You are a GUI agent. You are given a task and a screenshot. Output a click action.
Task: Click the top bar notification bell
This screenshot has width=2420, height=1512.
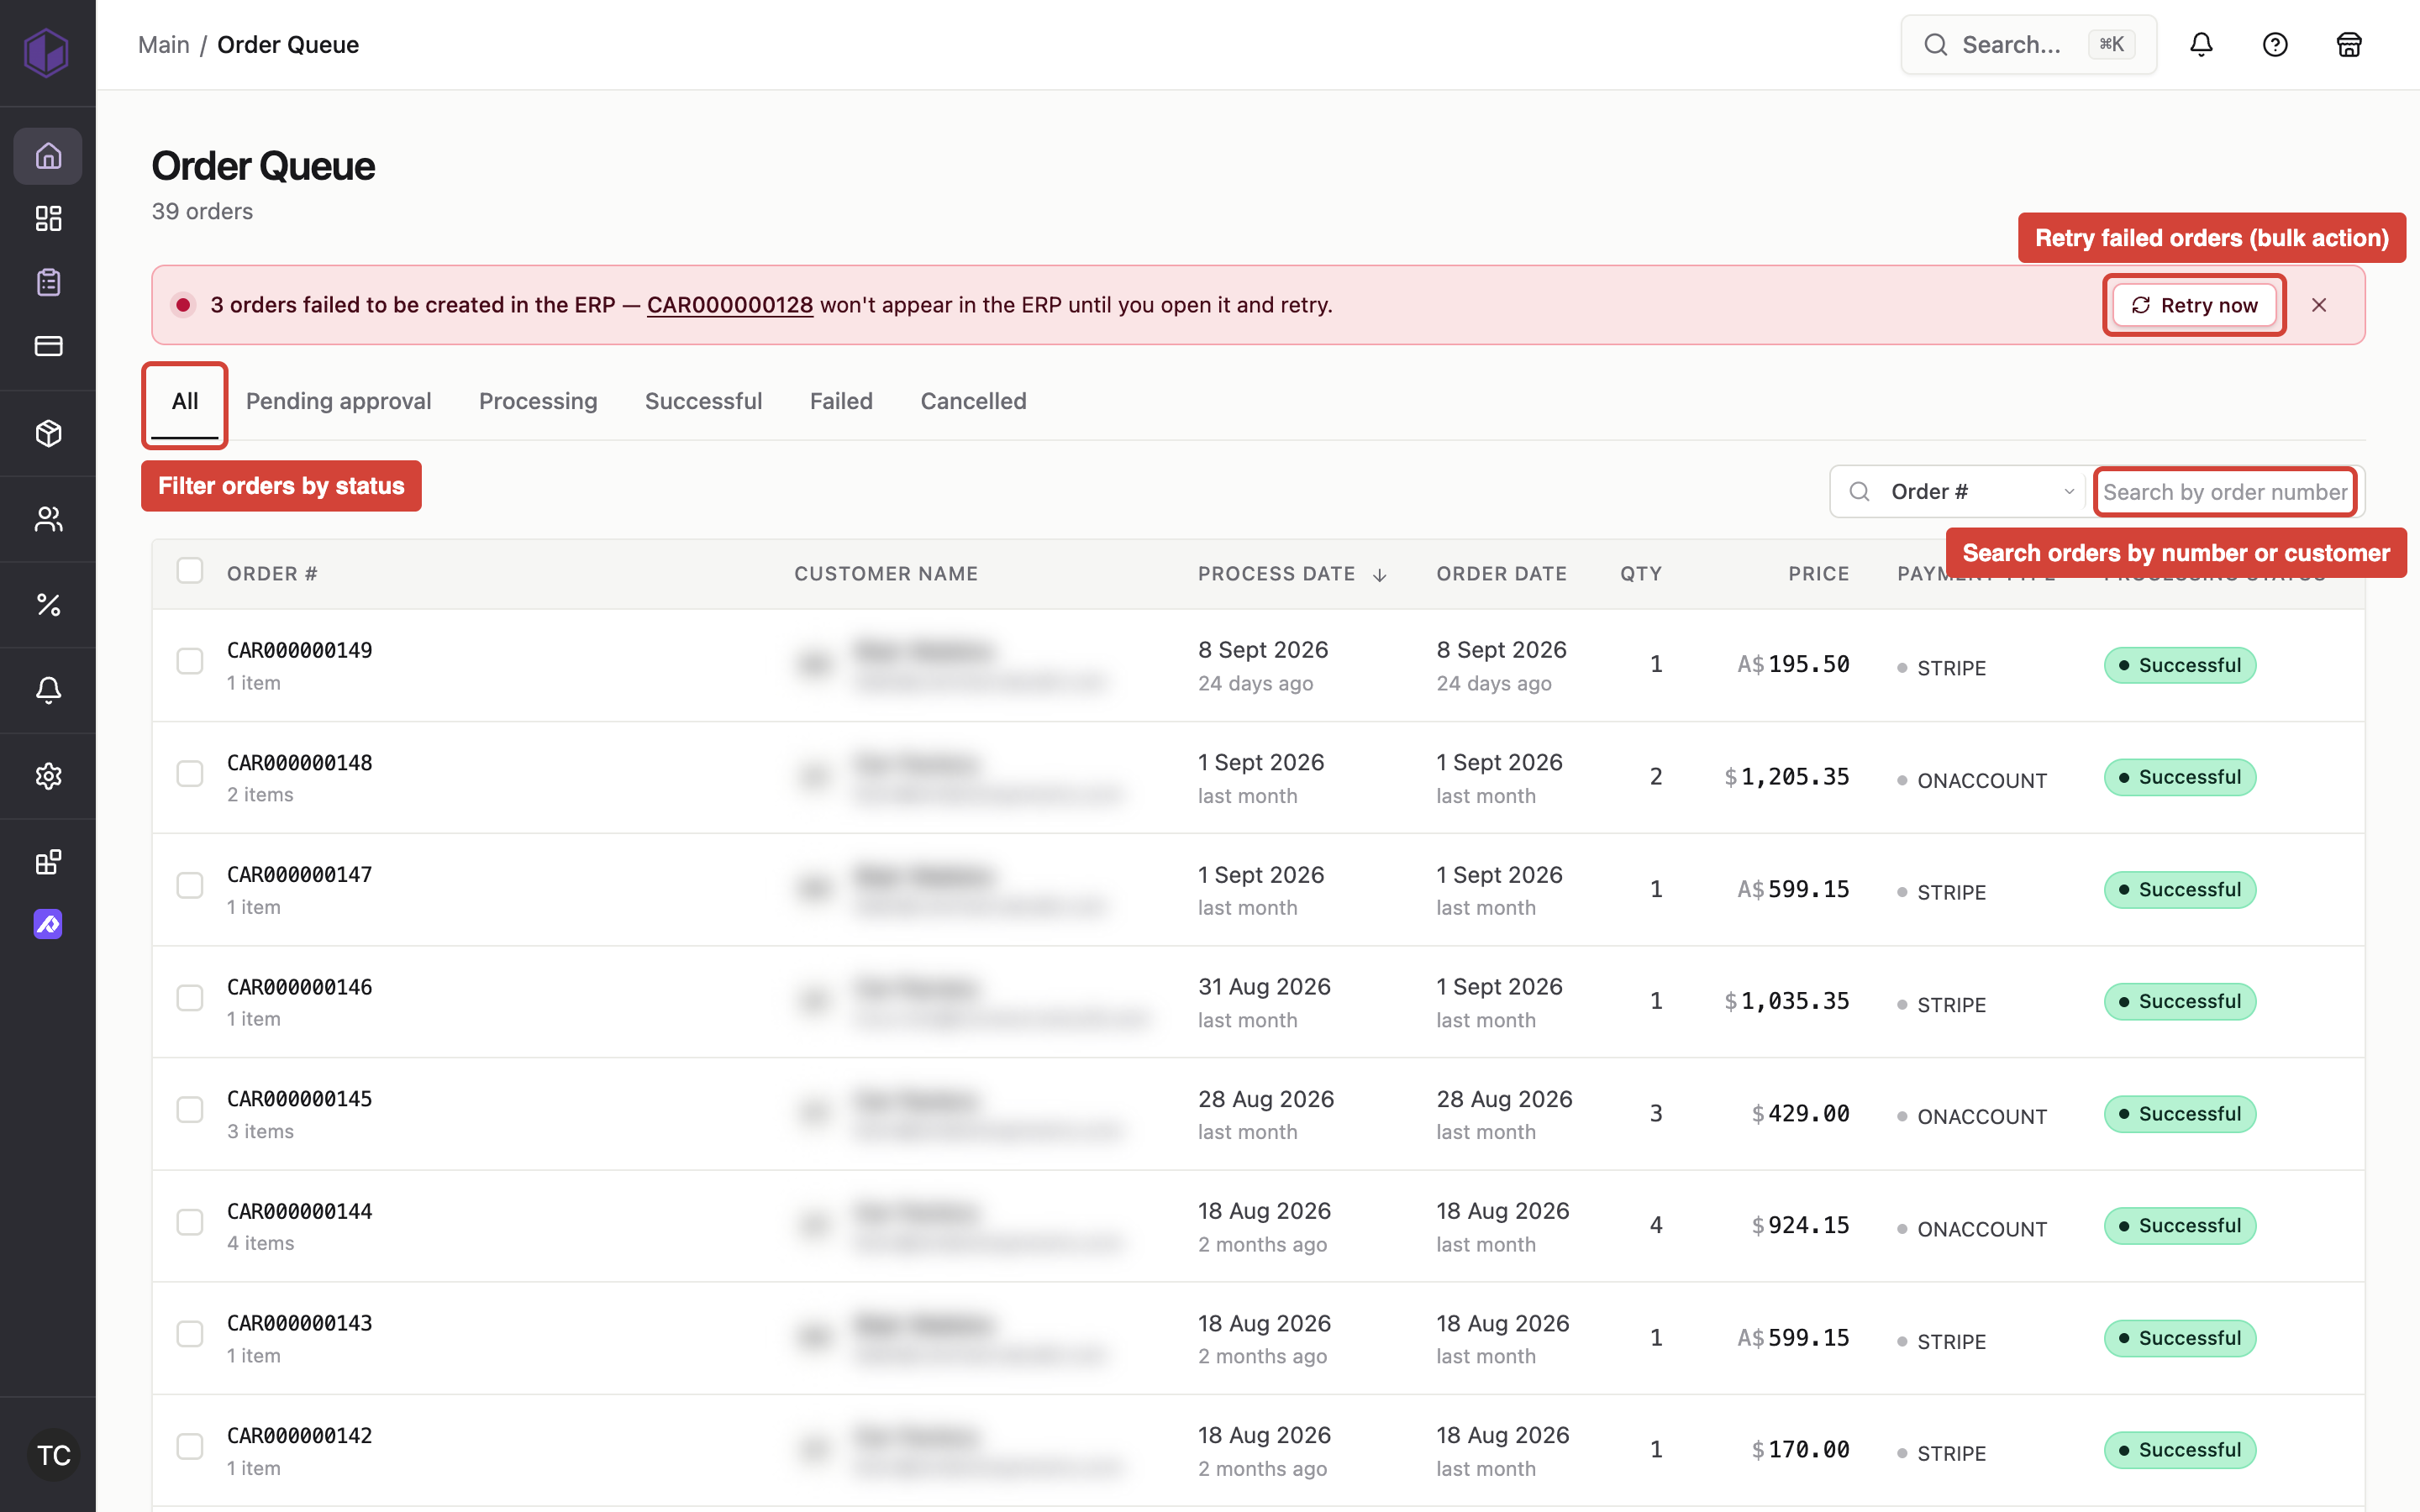coord(2201,45)
